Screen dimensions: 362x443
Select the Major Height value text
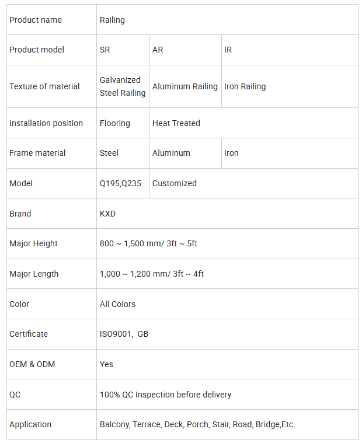pos(148,243)
